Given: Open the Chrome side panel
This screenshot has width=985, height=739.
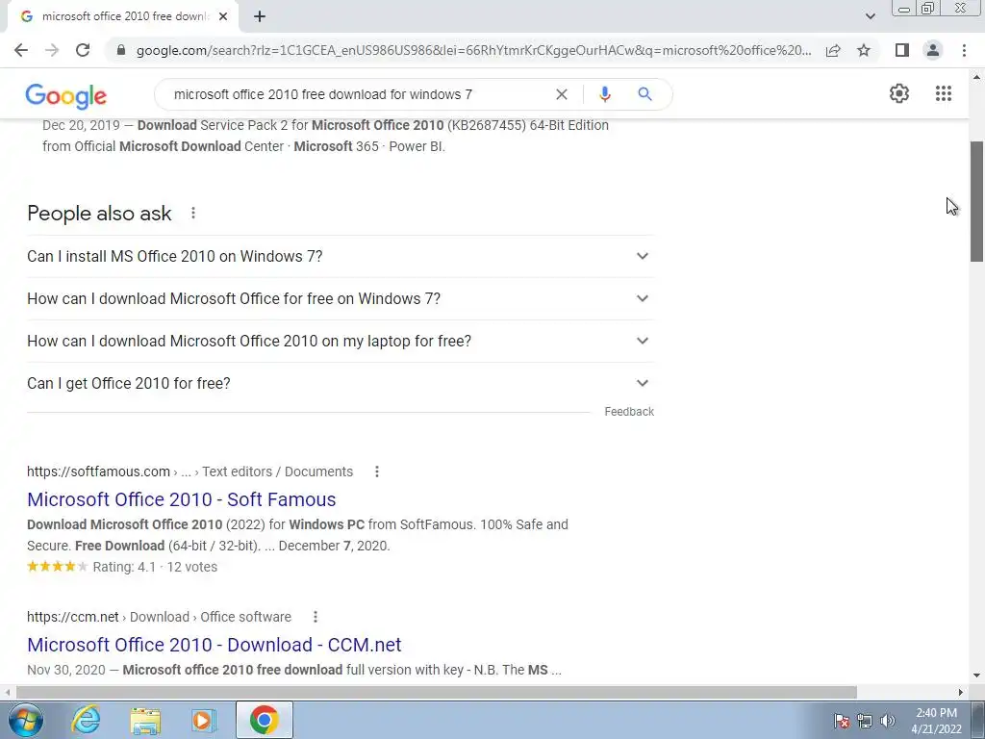Looking at the screenshot, I should tap(902, 50).
